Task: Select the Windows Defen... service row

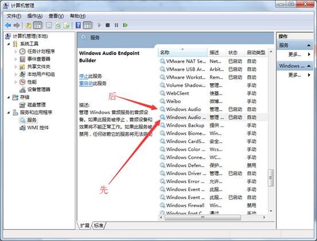Action: tap(213, 165)
